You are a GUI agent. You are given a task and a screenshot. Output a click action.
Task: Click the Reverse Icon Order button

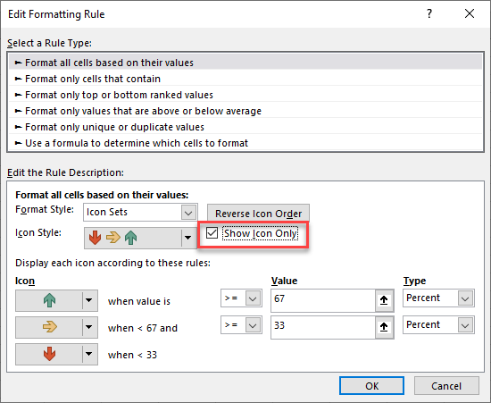pos(258,214)
